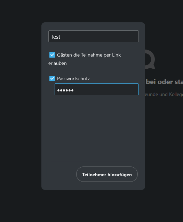This screenshot has width=183, height=222.
Task: Click the blue checkmark icon next to Passwortschutz
Action: coord(52,79)
